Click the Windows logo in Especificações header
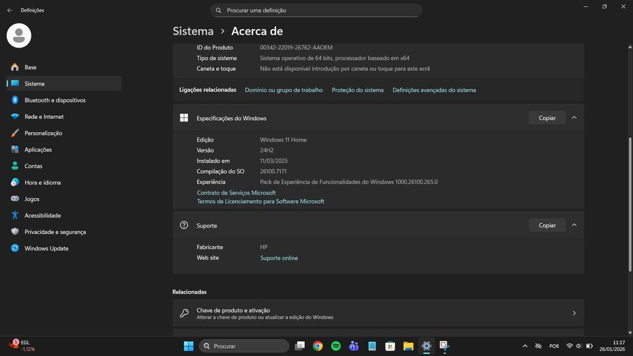Image resolution: width=633 pixels, height=356 pixels. [184, 118]
